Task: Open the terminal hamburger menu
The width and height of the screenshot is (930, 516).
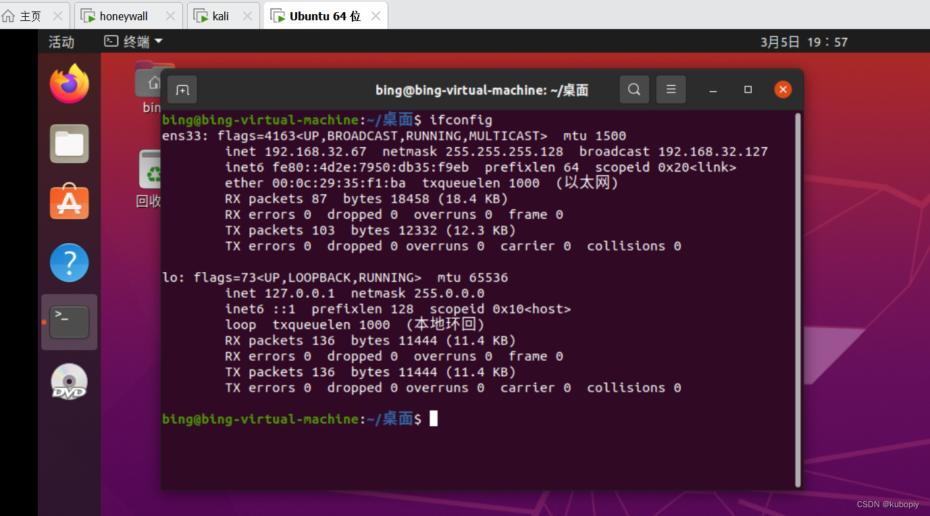Action: (671, 89)
